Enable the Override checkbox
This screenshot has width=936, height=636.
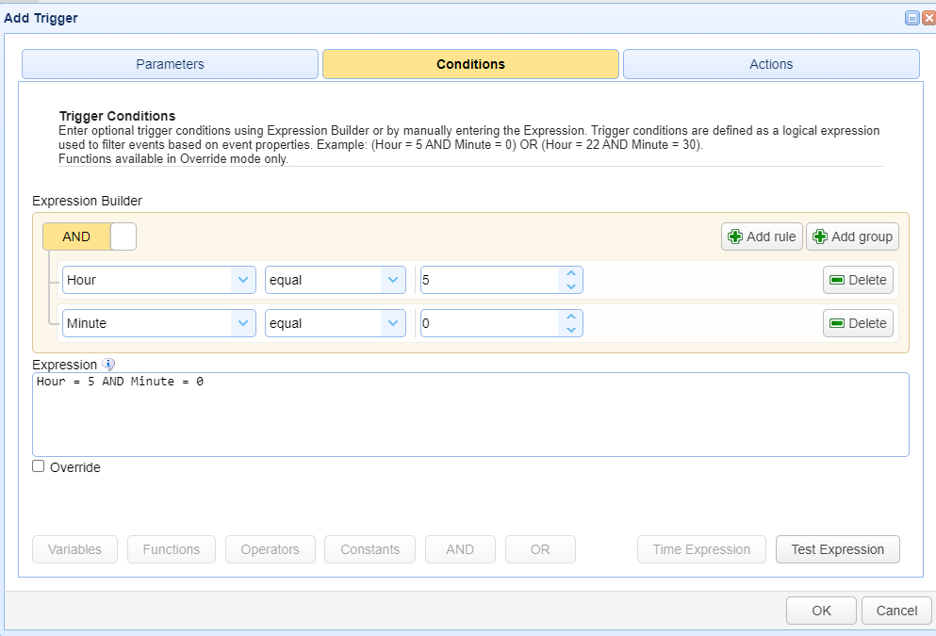(39, 466)
